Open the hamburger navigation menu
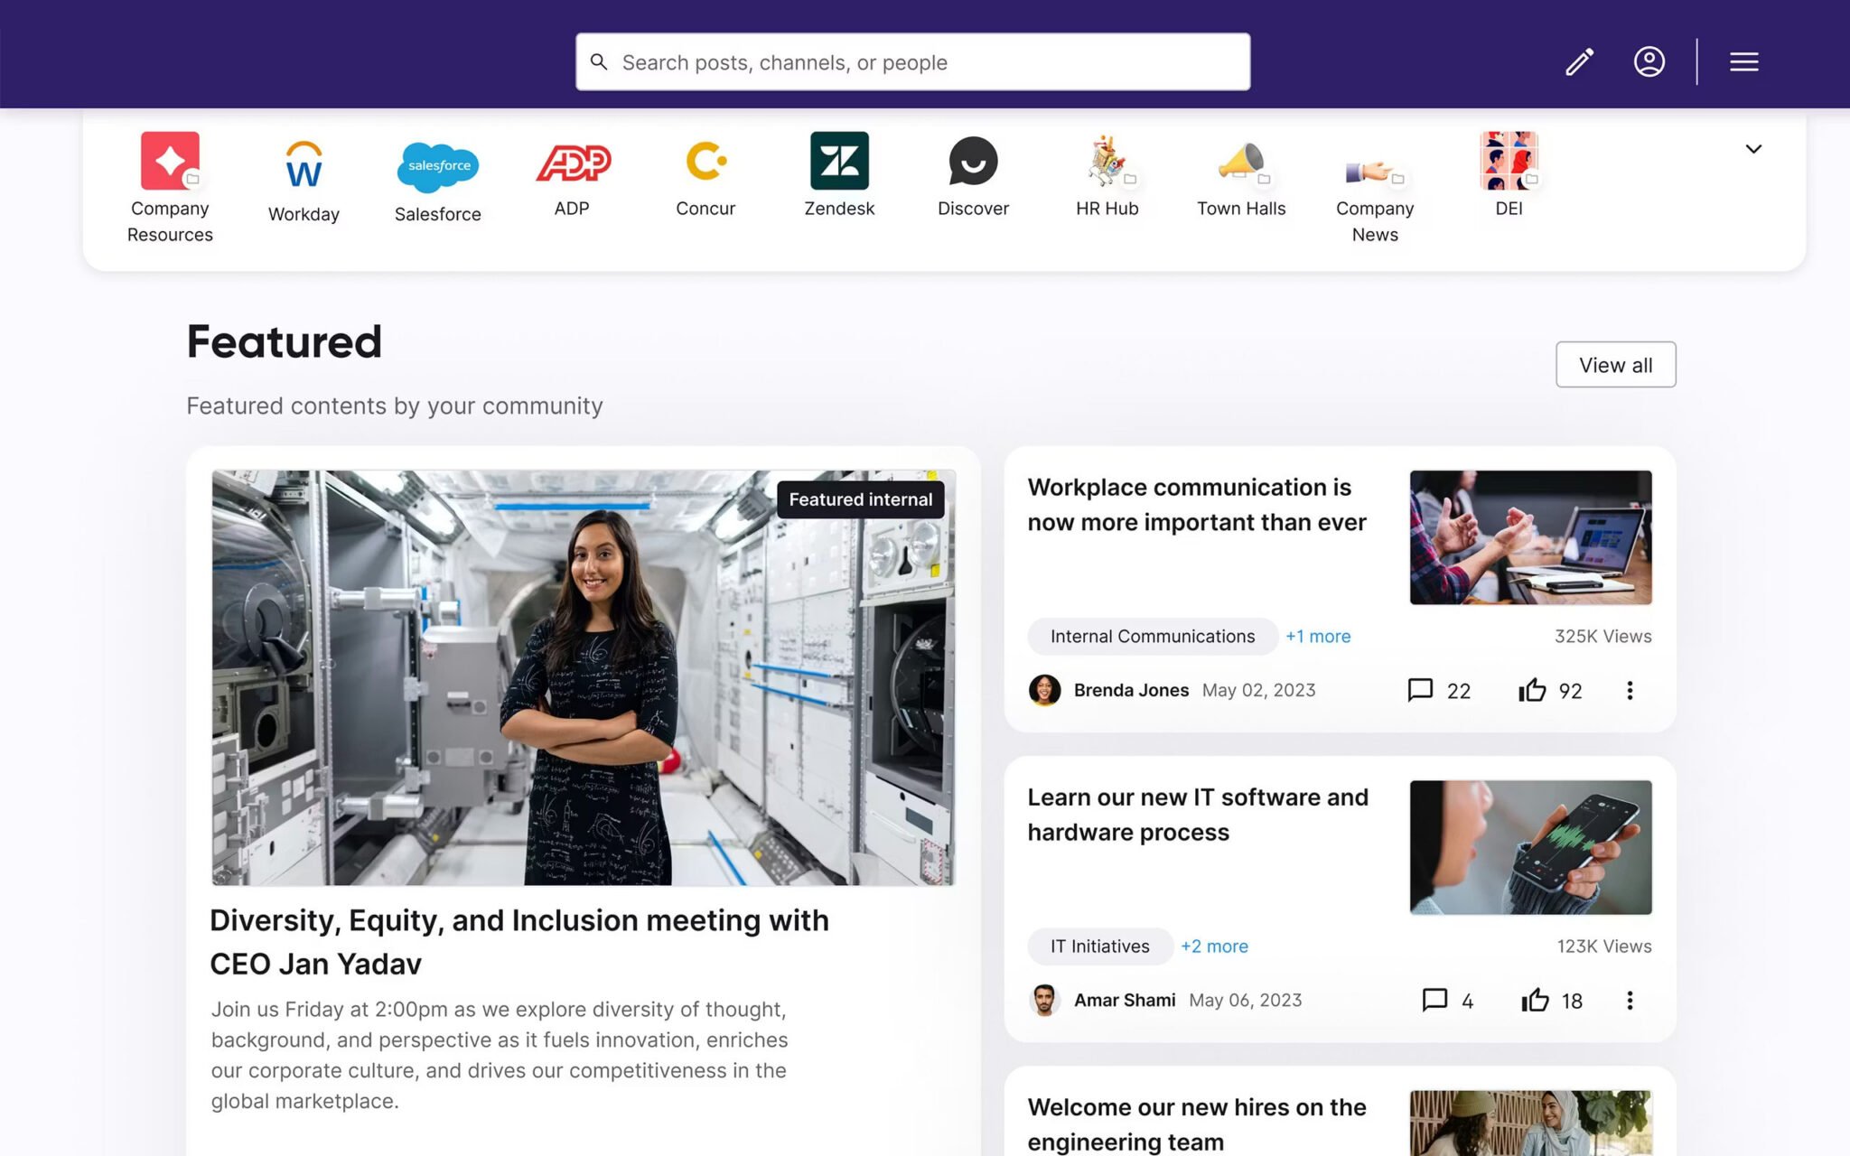The image size is (1850, 1156). pos(1743,61)
